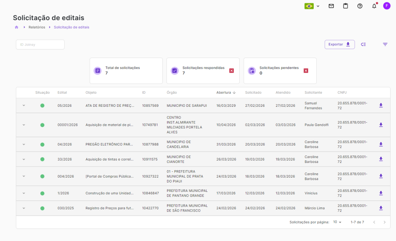
Task: Expand the MUNICIPIO DE CANDELARIA row
Action: [x=24, y=144]
